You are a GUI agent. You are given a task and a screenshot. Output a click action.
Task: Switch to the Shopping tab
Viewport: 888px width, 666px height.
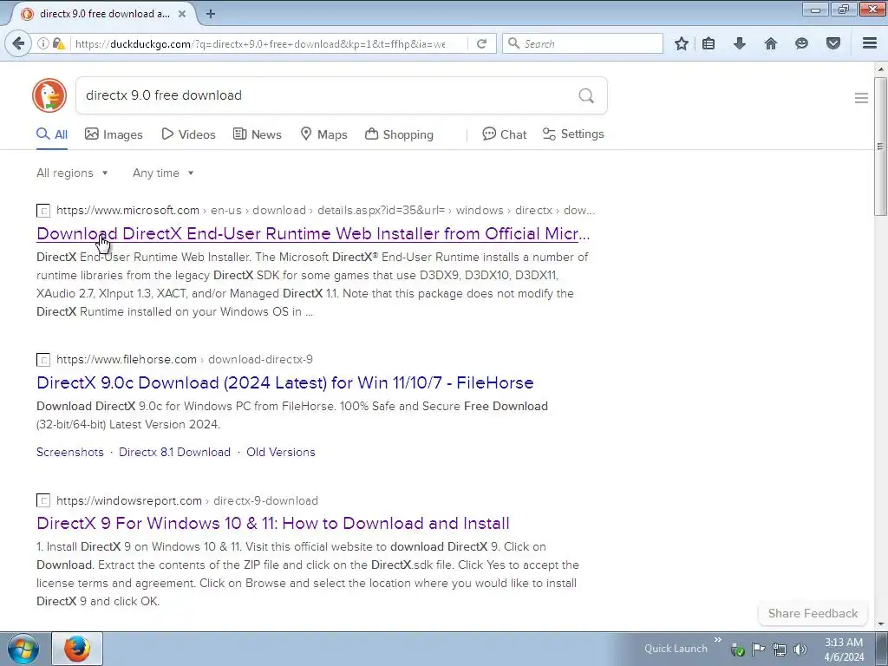click(x=399, y=134)
